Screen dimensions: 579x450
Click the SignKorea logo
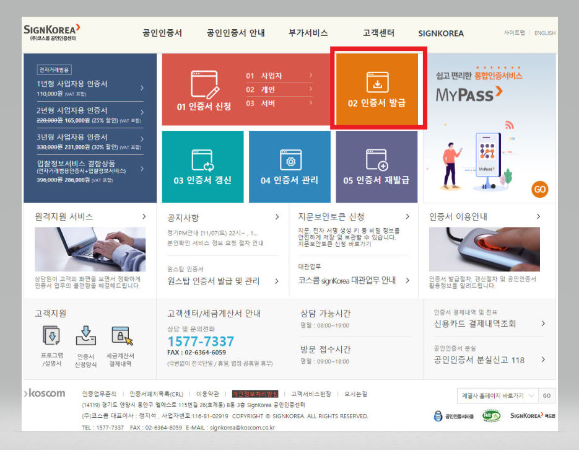[x=51, y=32]
